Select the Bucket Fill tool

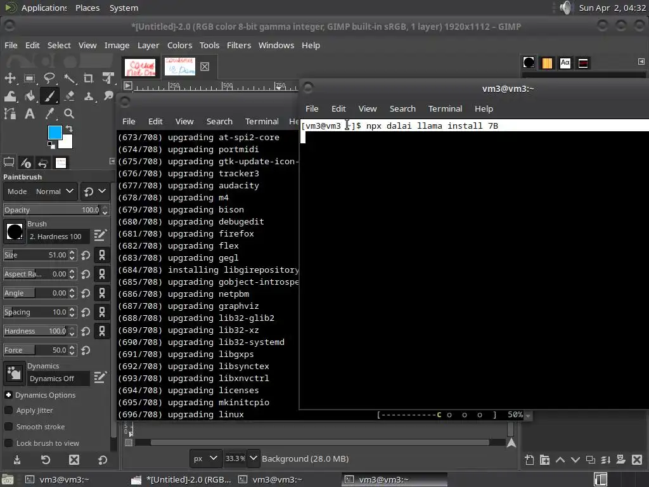click(x=29, y=96)
